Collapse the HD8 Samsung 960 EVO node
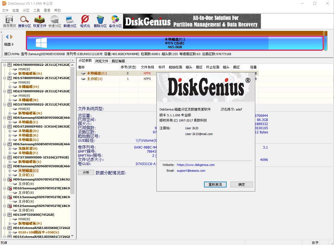Viewport: 334px width, 245px height. [5, 166]
